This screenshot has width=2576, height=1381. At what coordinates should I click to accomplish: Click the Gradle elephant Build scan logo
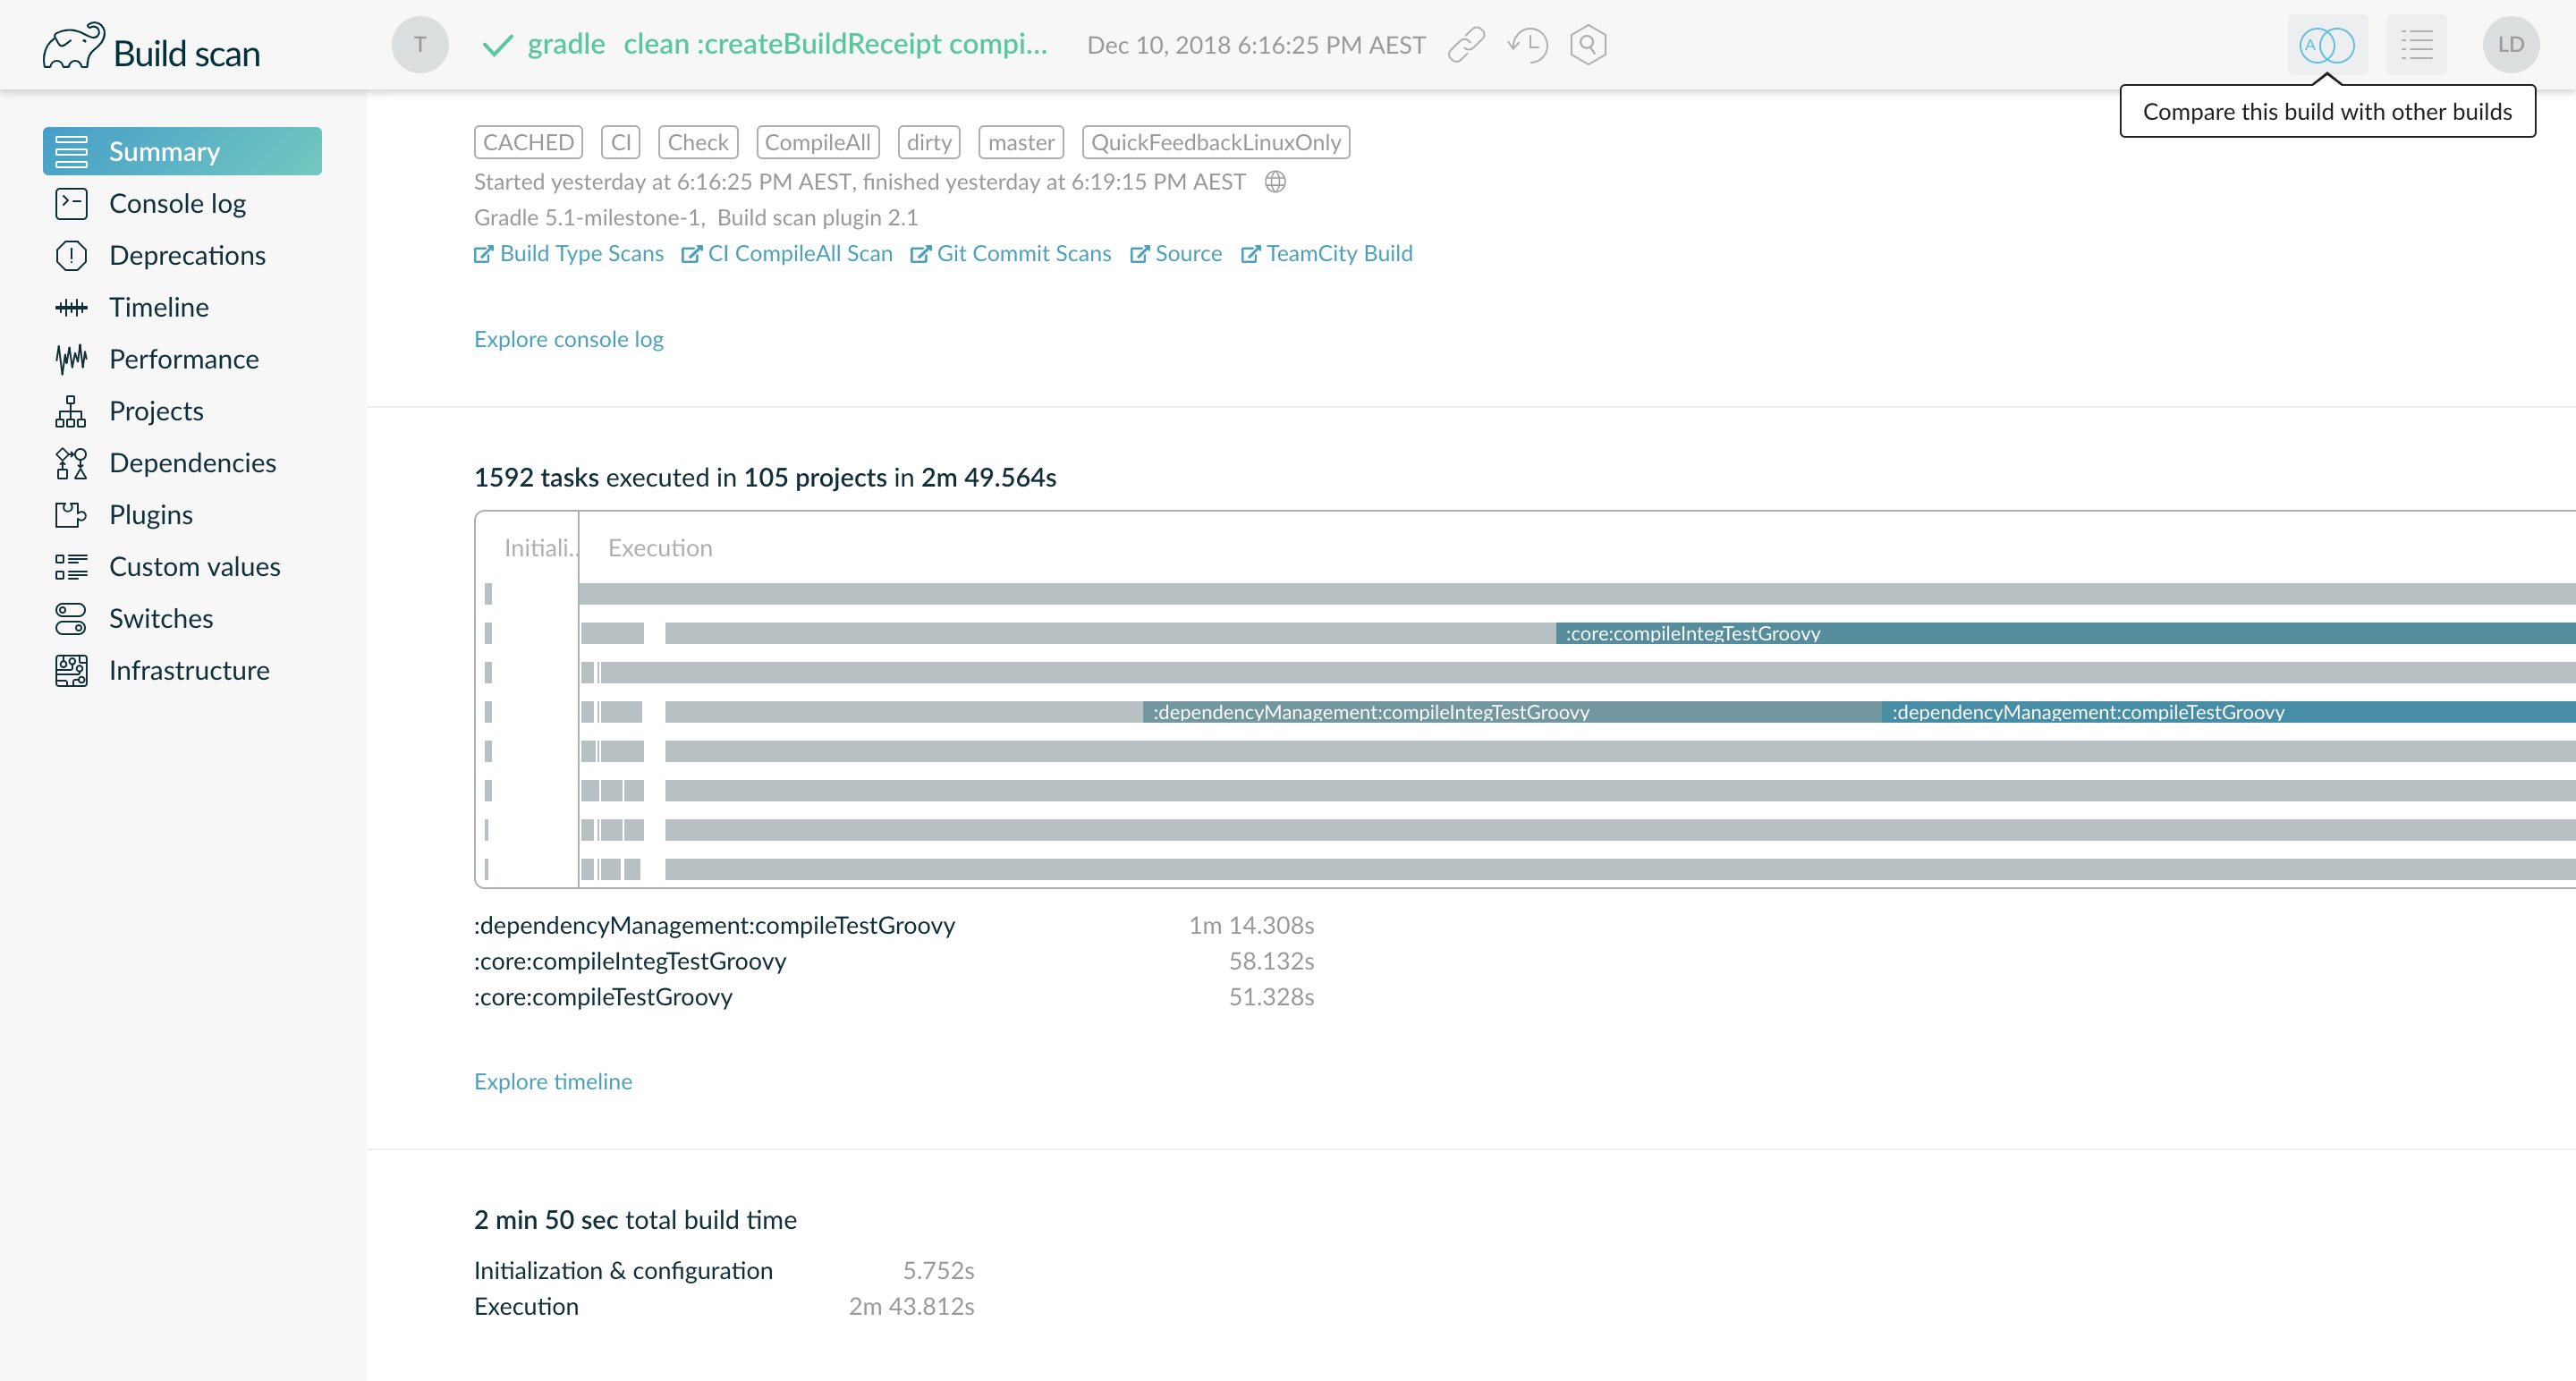[152, 47]
